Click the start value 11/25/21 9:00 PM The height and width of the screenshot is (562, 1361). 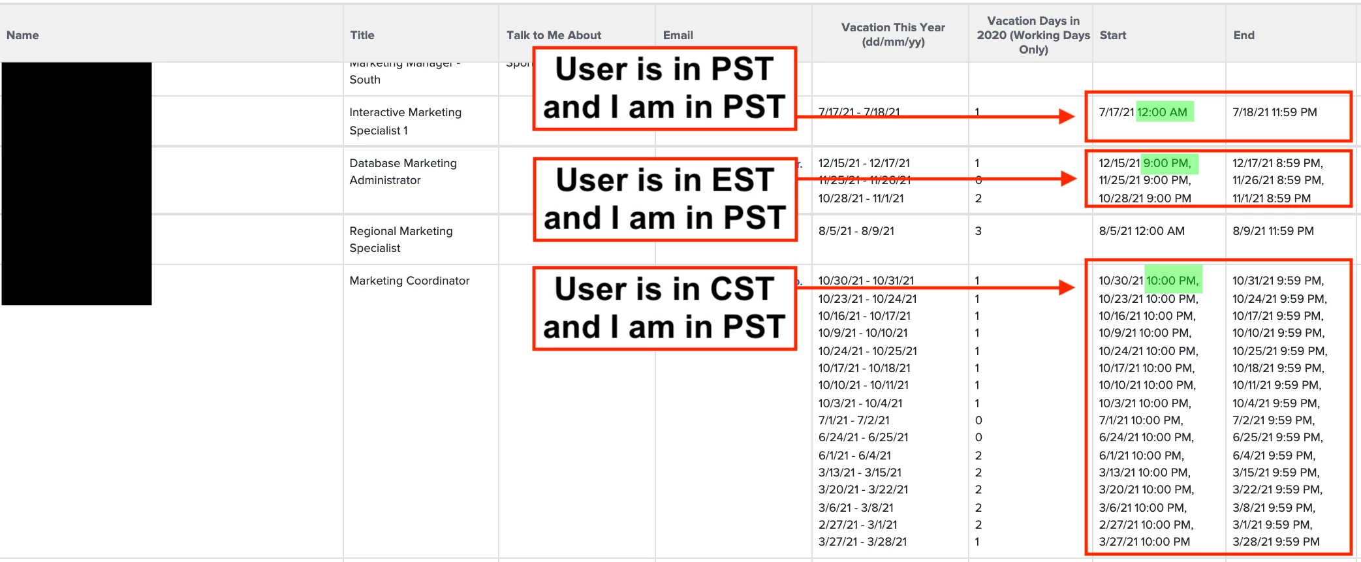click(x=1145, y=180)
